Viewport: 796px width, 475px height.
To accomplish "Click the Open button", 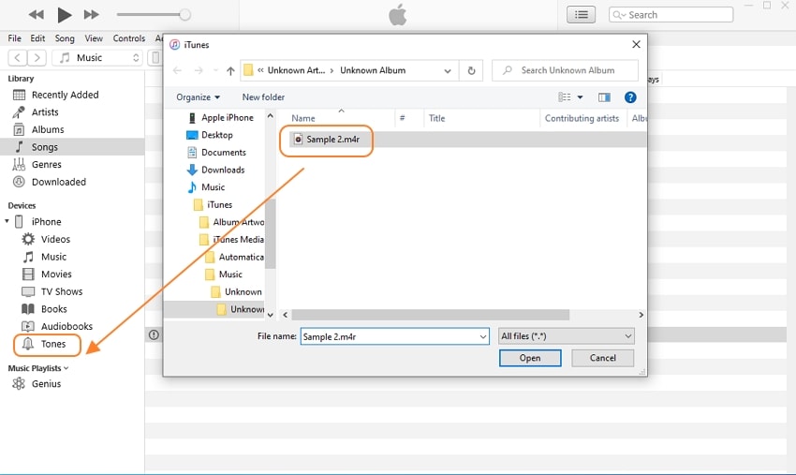I will point(530,358).
